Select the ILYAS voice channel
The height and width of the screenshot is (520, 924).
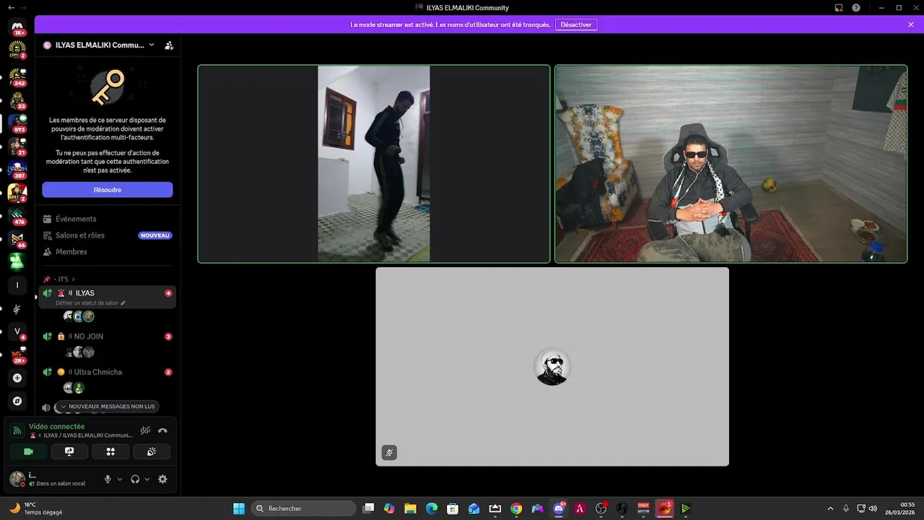107,297
